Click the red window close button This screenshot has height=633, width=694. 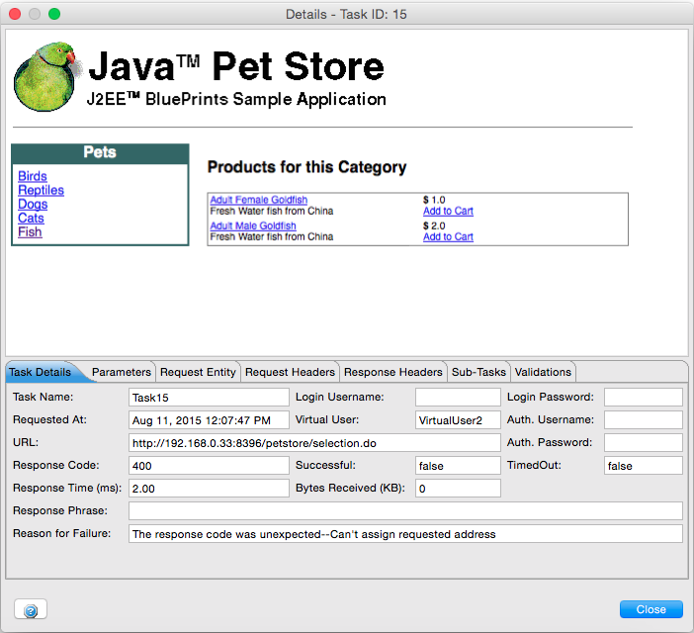click(15, 14)
